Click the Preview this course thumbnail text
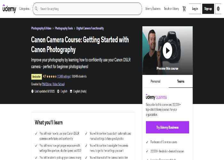The width and height of the screenshot is (224, 160). 167,68
